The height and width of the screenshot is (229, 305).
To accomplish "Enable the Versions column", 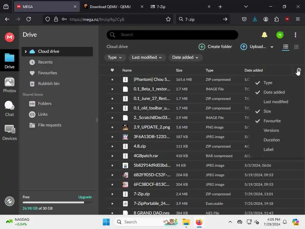I will 271,131.
